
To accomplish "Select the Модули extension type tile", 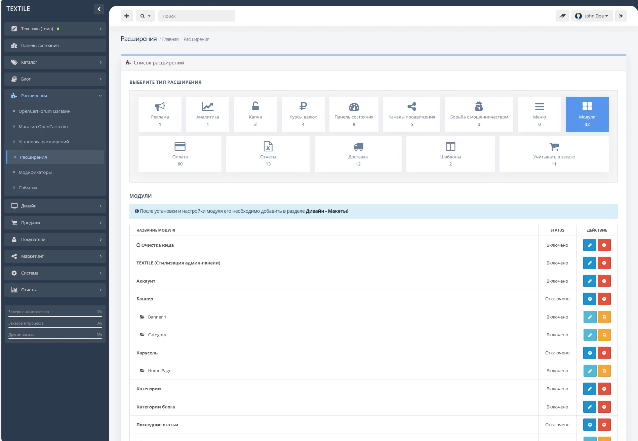I will 587,114.
